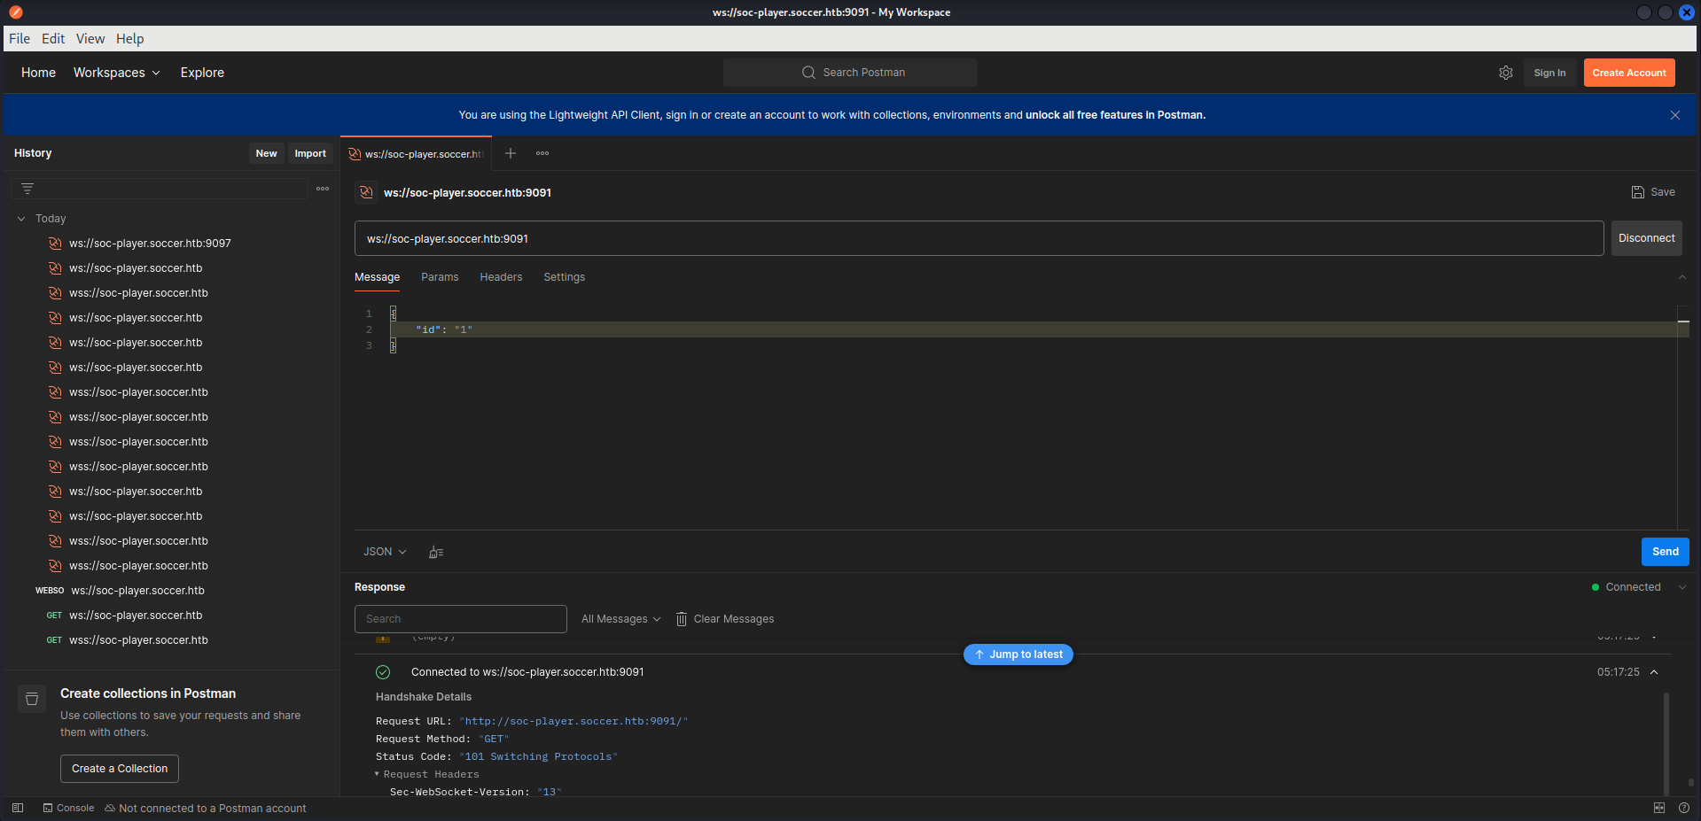This screenshot has width=1701, height=821.
Task: Switch to the Headers tab
Action: (501, 277)
